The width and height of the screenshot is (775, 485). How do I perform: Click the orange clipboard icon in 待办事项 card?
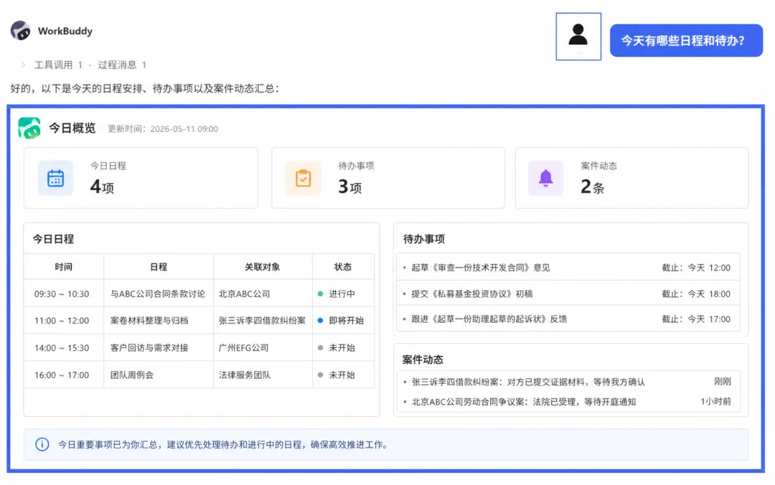pyautogui.click(x=303, y=178)
